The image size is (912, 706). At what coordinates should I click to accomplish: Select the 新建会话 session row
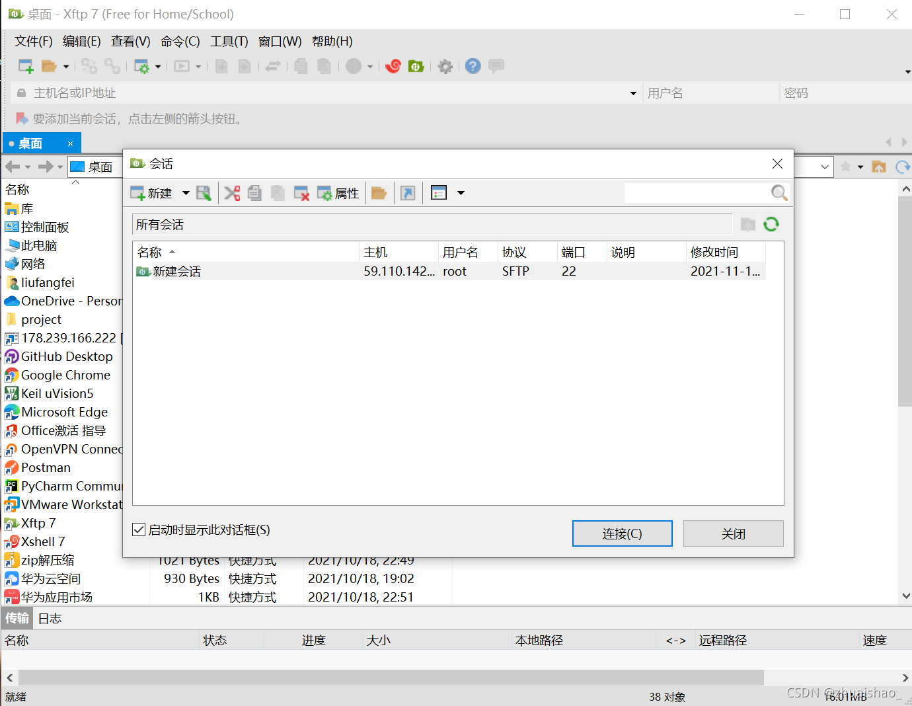pos(449,271)
